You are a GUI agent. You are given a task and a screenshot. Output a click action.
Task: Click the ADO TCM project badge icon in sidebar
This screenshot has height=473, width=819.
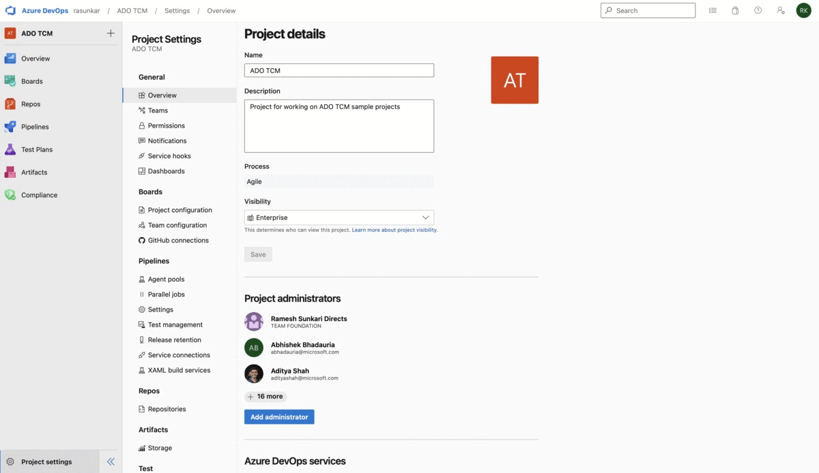(10, 33)
